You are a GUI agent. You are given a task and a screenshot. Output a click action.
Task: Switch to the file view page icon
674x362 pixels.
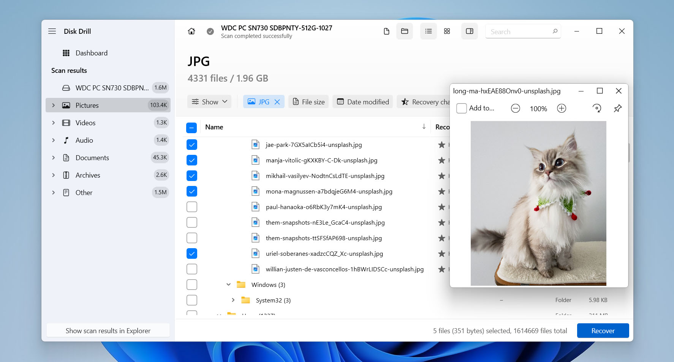tap(386, 31)
